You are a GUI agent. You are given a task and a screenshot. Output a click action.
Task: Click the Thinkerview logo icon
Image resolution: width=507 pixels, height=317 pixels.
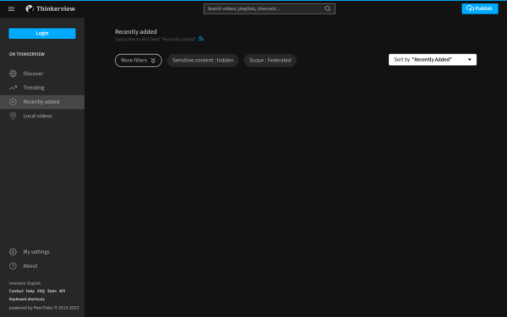30,8
